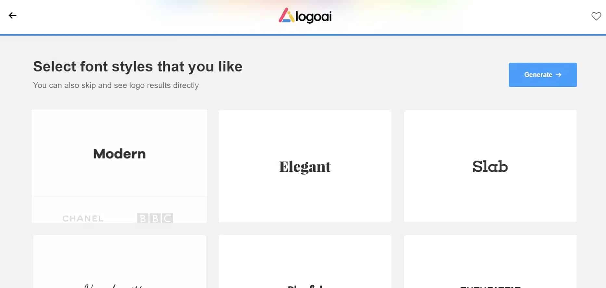Choose the handwritten script font card
606x288 pixels.
(x=119, y=261)
